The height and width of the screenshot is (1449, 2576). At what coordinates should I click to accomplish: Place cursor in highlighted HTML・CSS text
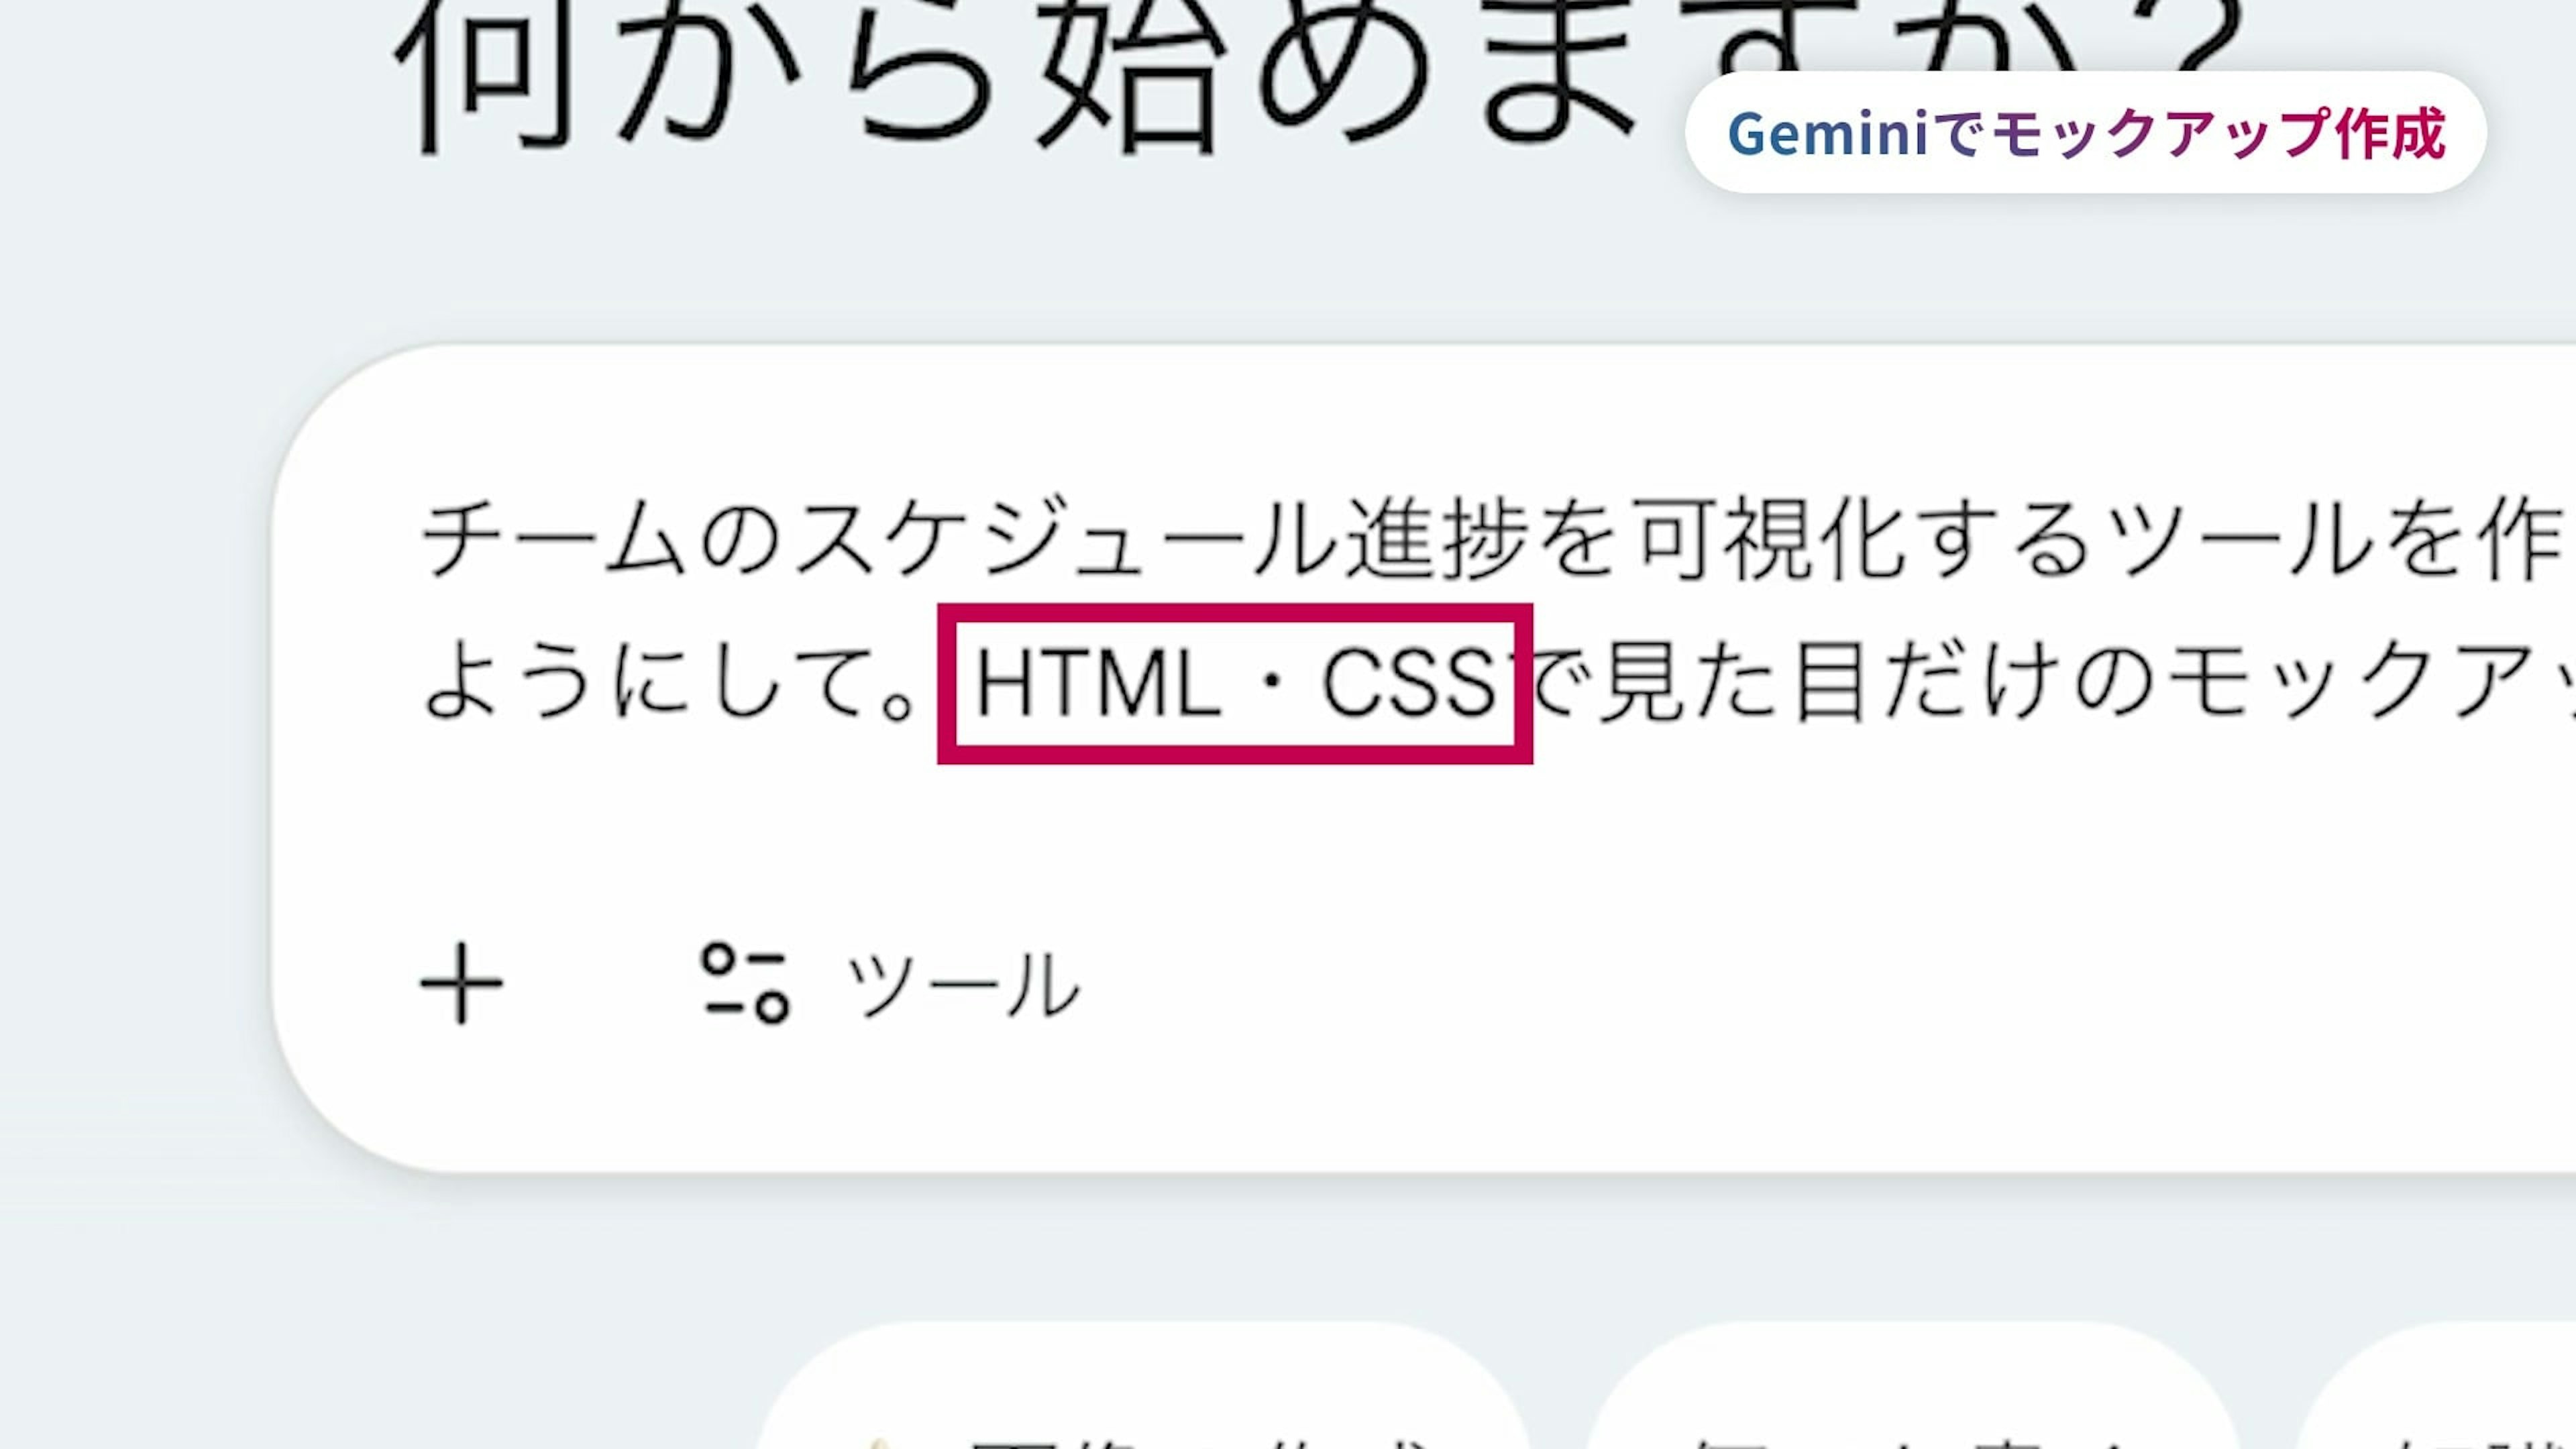[1234, 684]
